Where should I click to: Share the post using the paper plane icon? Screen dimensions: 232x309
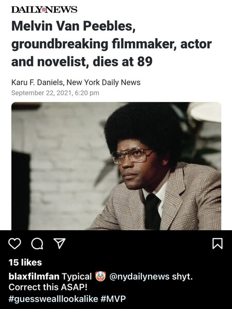pyautogui.click(x=60, y=244)
